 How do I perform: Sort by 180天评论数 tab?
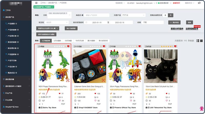(x=80, y=41)
